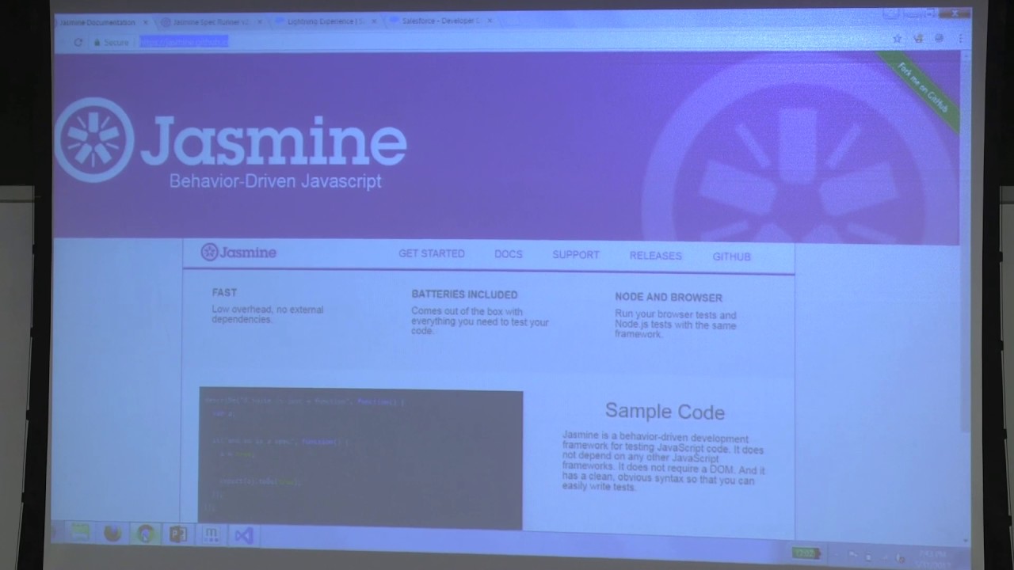The image size is (1014, 570).
Task: Open the SUPPORT nav link
Action: click(x=576, y=255)
